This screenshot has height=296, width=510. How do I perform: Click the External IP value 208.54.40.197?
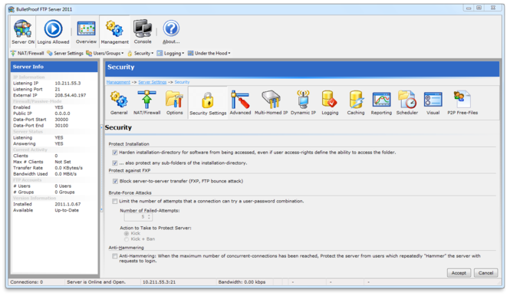click(71, 95)
